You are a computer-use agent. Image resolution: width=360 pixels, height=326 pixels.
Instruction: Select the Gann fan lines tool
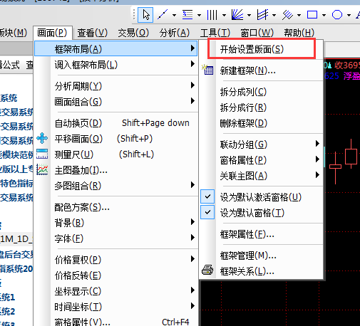[237, 15]
